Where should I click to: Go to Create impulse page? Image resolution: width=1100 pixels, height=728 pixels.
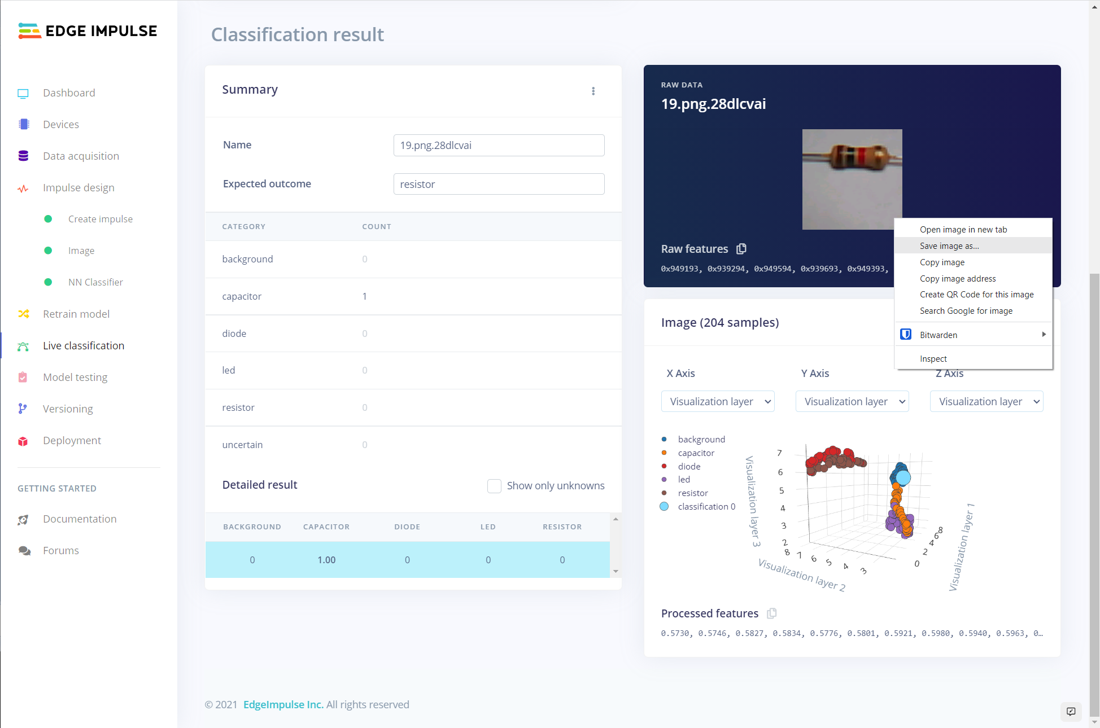[x=101, y=219]
